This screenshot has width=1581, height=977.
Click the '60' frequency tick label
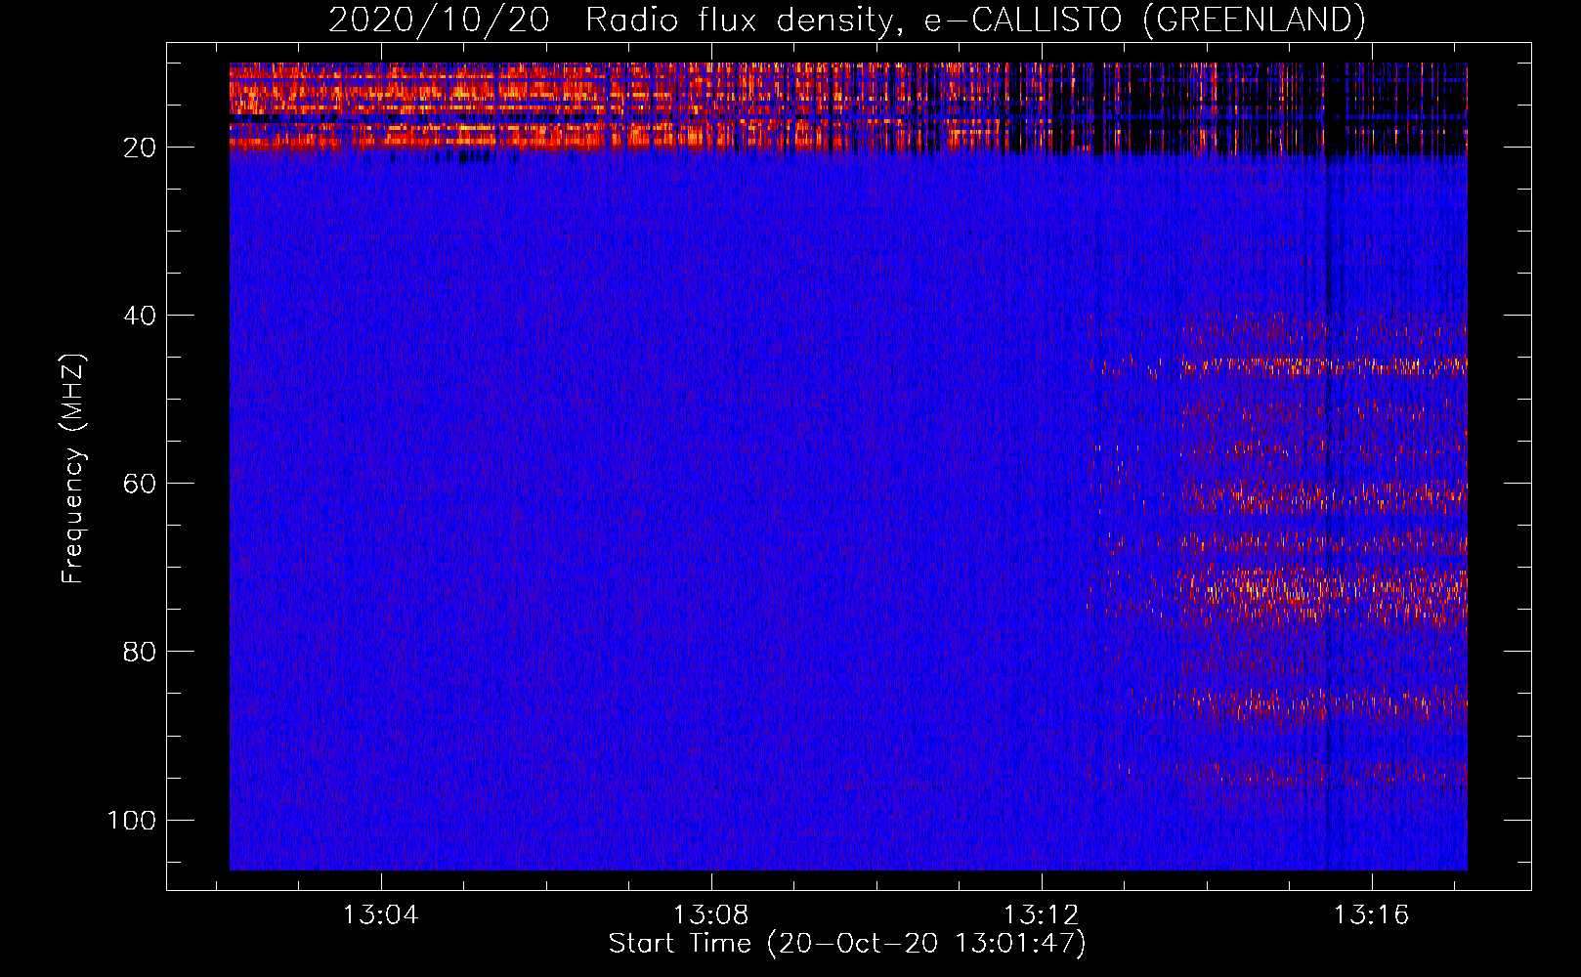coord(140,484)
